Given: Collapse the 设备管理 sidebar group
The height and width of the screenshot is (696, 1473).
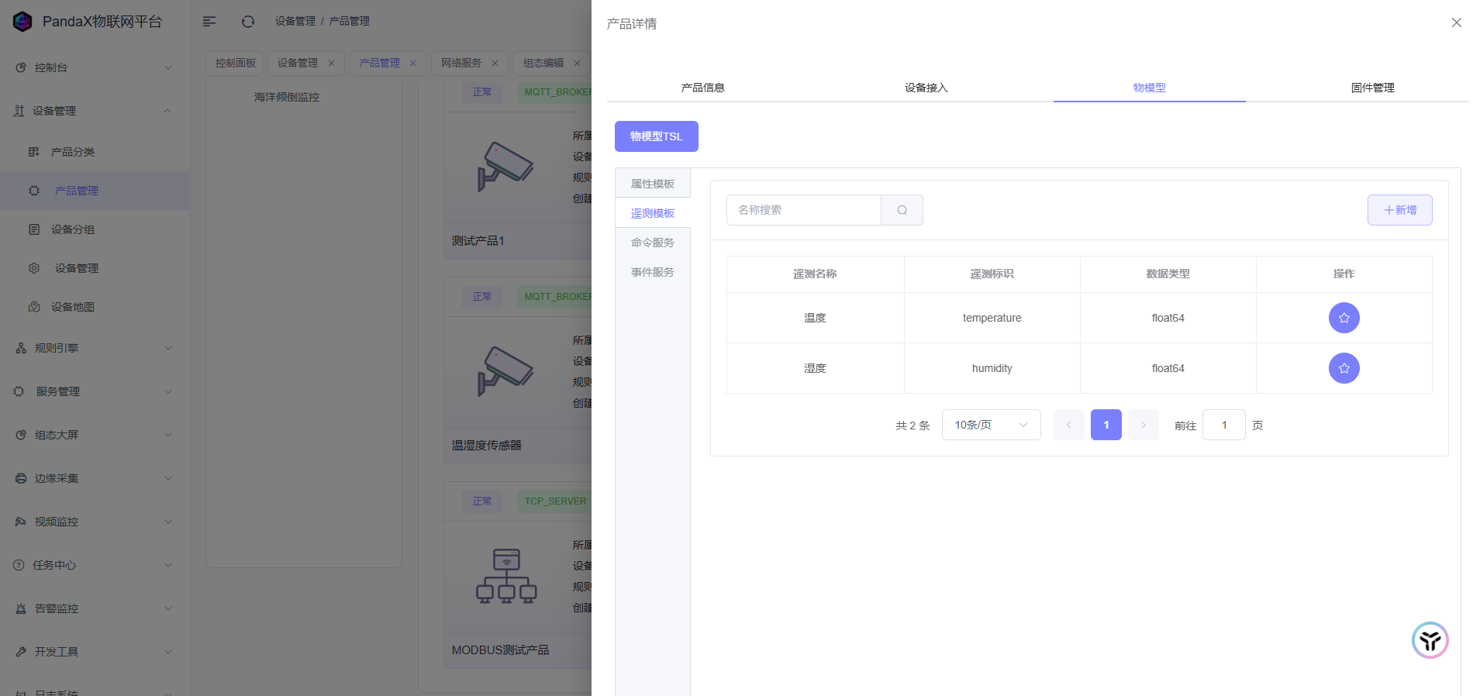Looking at the screenshot, I should pos(95,111).
